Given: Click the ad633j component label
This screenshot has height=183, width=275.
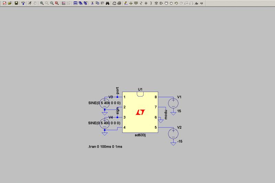Looking at the screenshot, I should [x=140, y=135].
